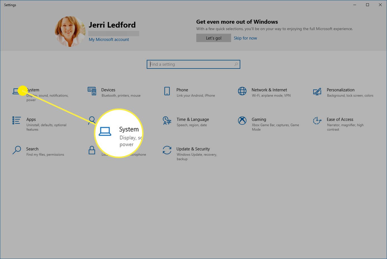Open the Phone settings label
This screenshot has width=387, height=259.
[x=182, y=90]
